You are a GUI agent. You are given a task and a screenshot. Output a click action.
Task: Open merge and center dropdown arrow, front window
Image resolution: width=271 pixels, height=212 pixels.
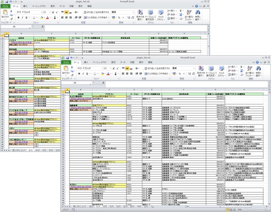[x=169, y=74]
